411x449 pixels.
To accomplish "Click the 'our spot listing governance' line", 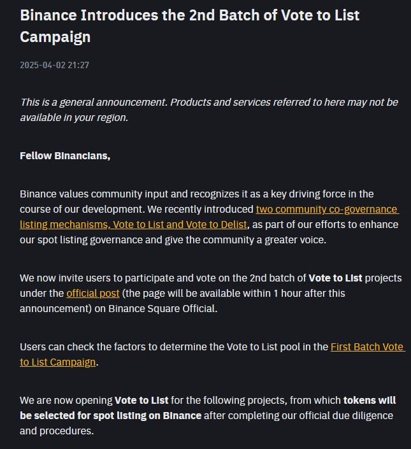I will point(173,239).
